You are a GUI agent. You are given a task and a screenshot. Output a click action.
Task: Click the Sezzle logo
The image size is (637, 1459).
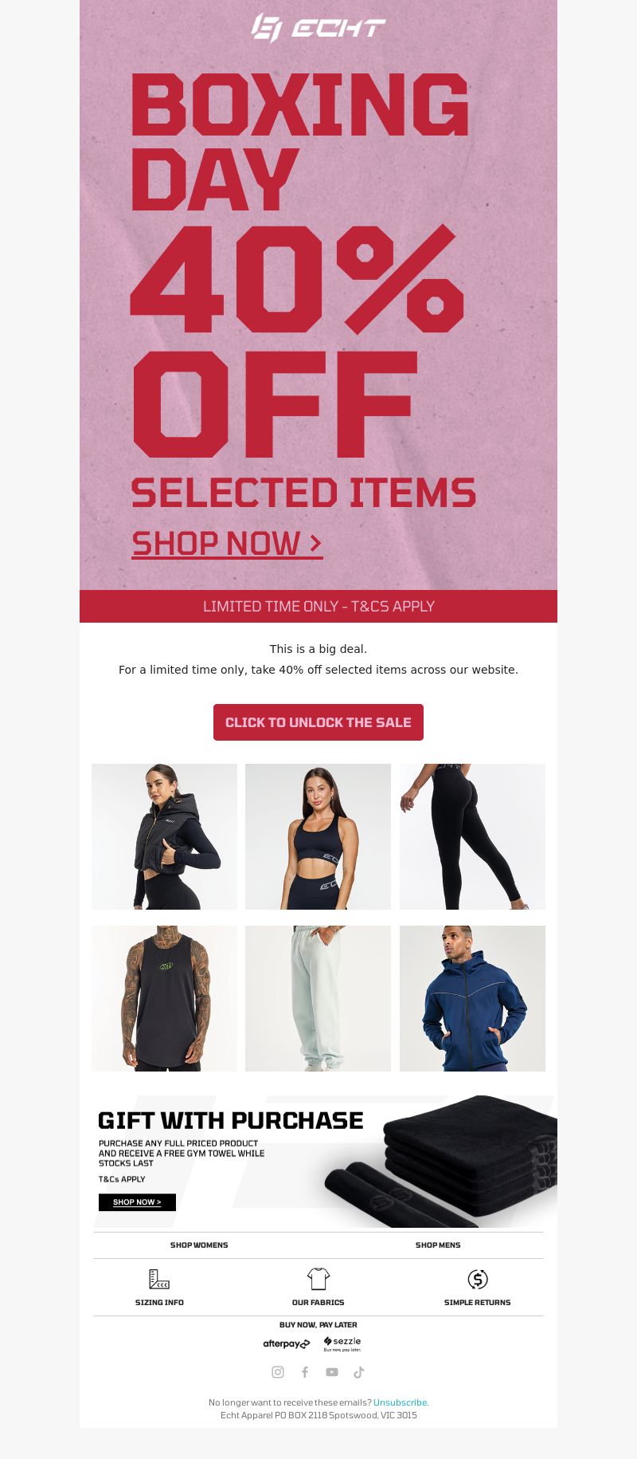[x=342, y=1344]
